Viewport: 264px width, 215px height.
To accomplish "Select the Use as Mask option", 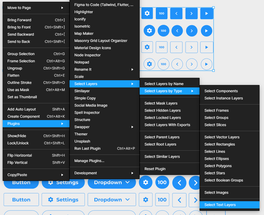I will tap(36, 90).
